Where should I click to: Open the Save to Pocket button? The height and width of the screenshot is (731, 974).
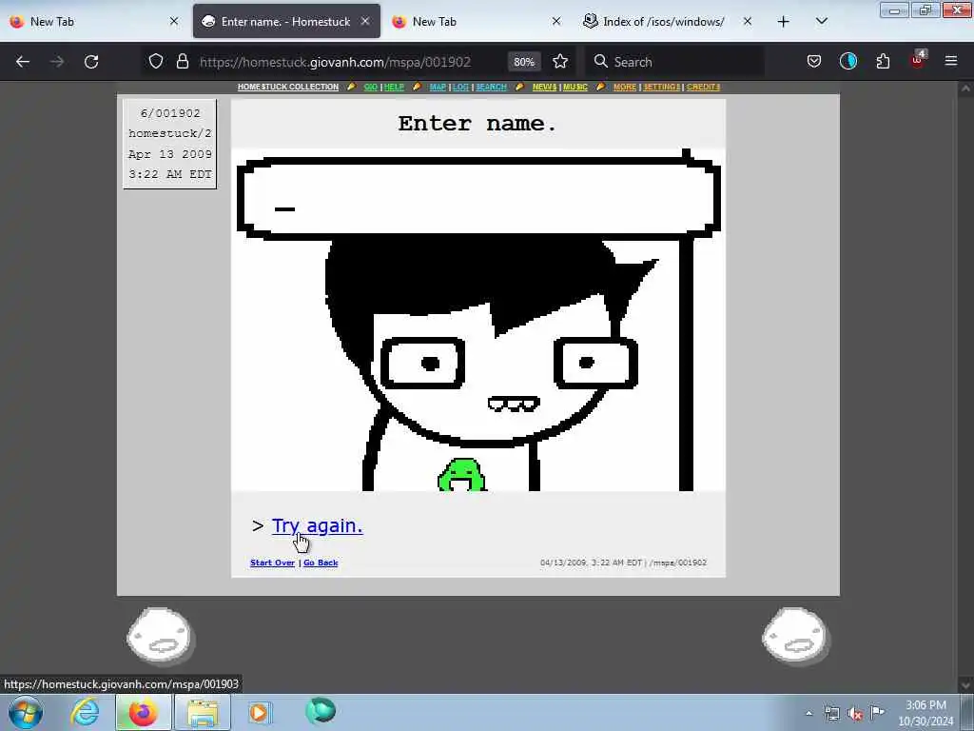(814, 62)
